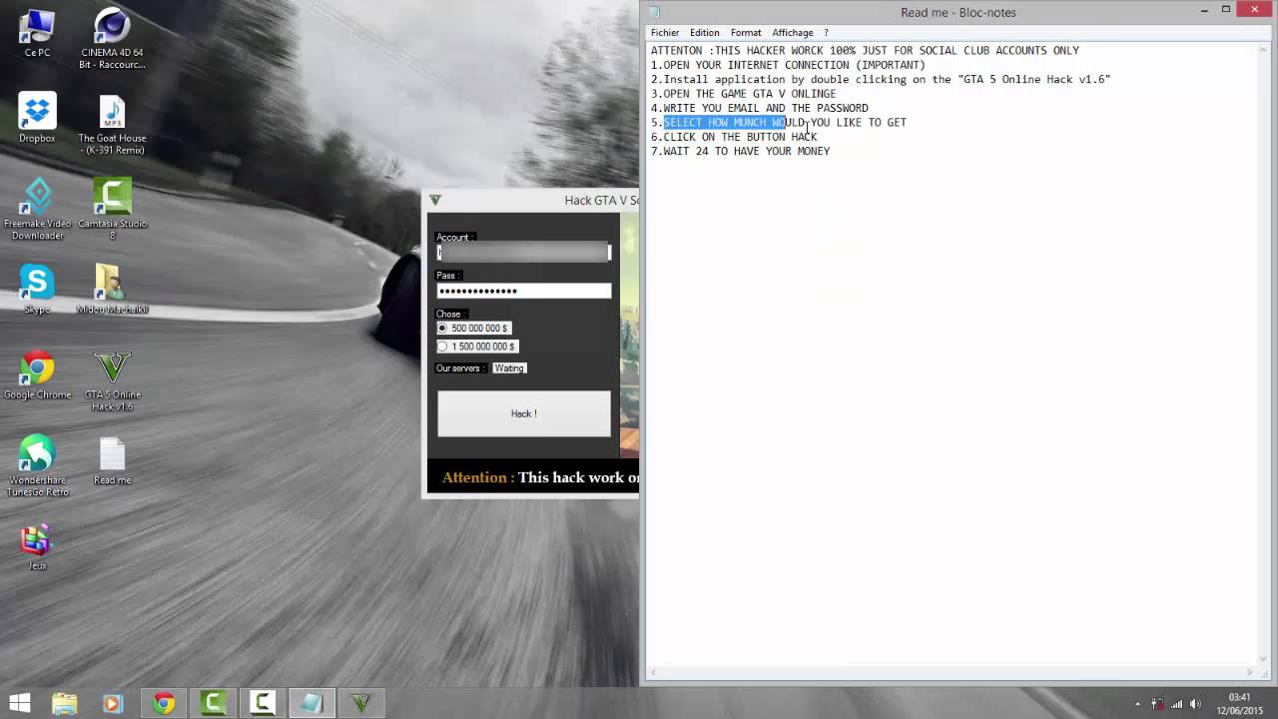Screen dimensions: 1278x719
Task: Click the Our servers label
Action: pos(460,368)
